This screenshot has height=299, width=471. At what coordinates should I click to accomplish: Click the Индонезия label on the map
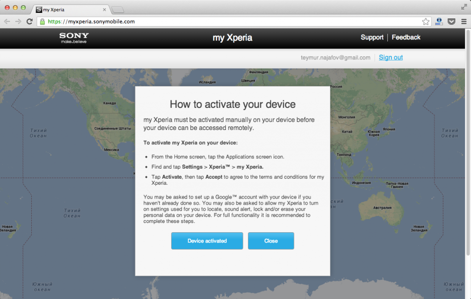pyautogui.click(x=362, y=182)
